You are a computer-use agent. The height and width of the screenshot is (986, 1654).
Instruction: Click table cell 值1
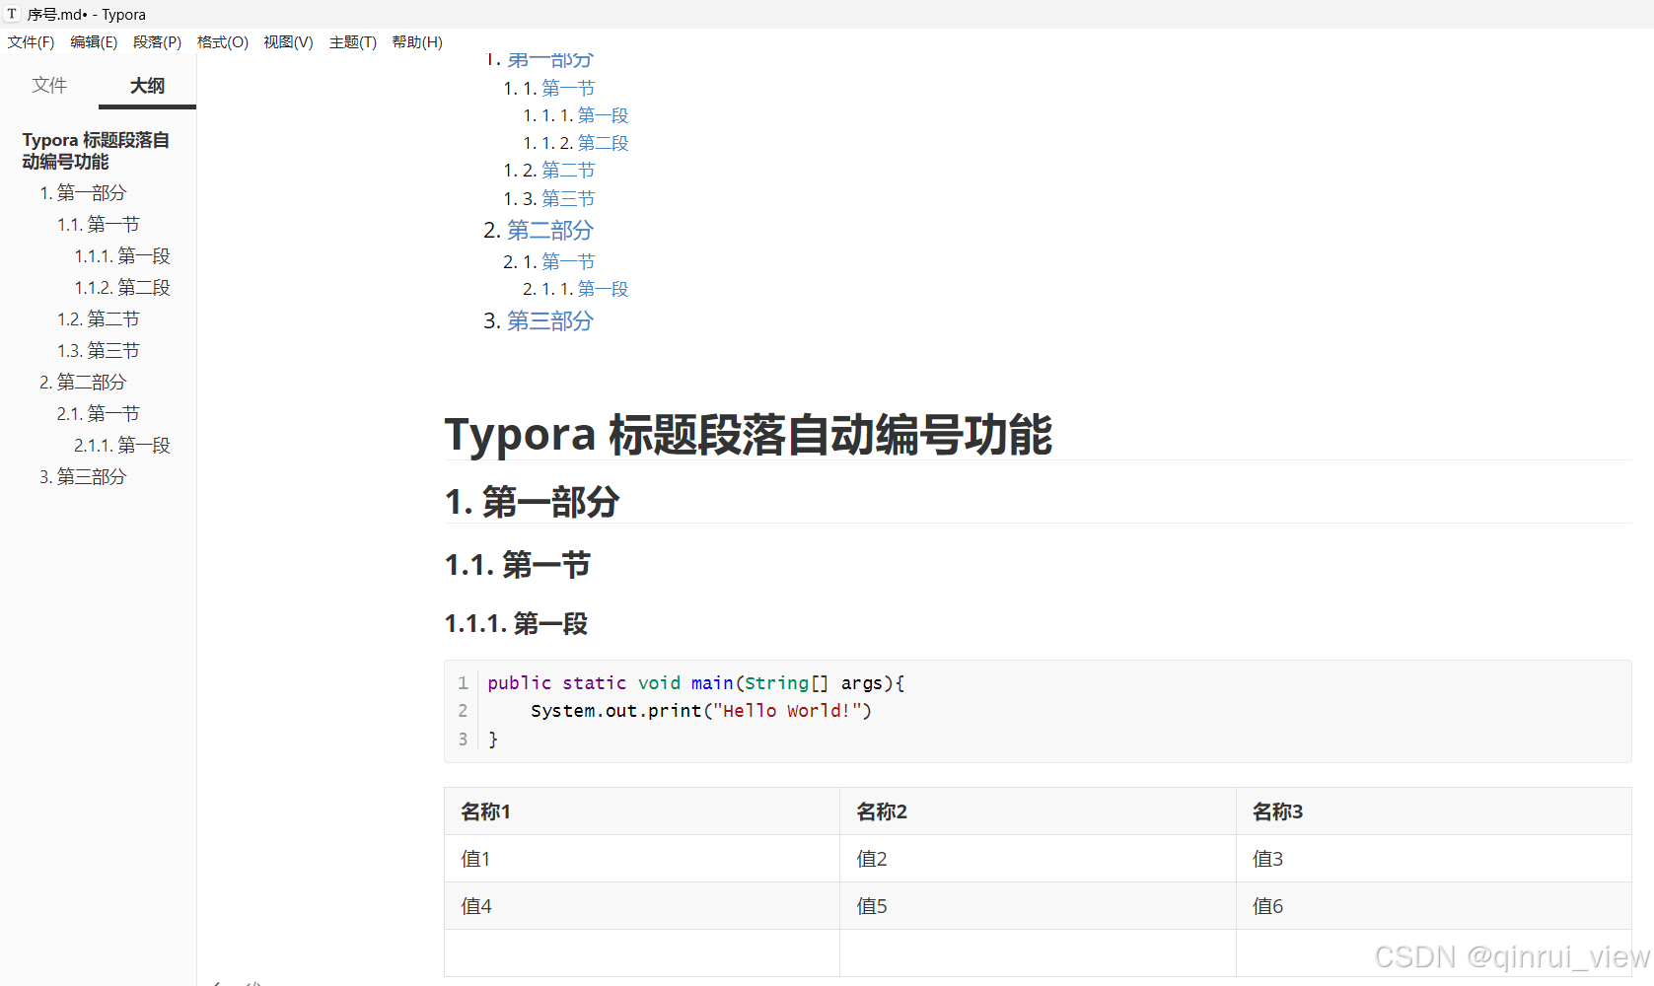click(642, 859)
